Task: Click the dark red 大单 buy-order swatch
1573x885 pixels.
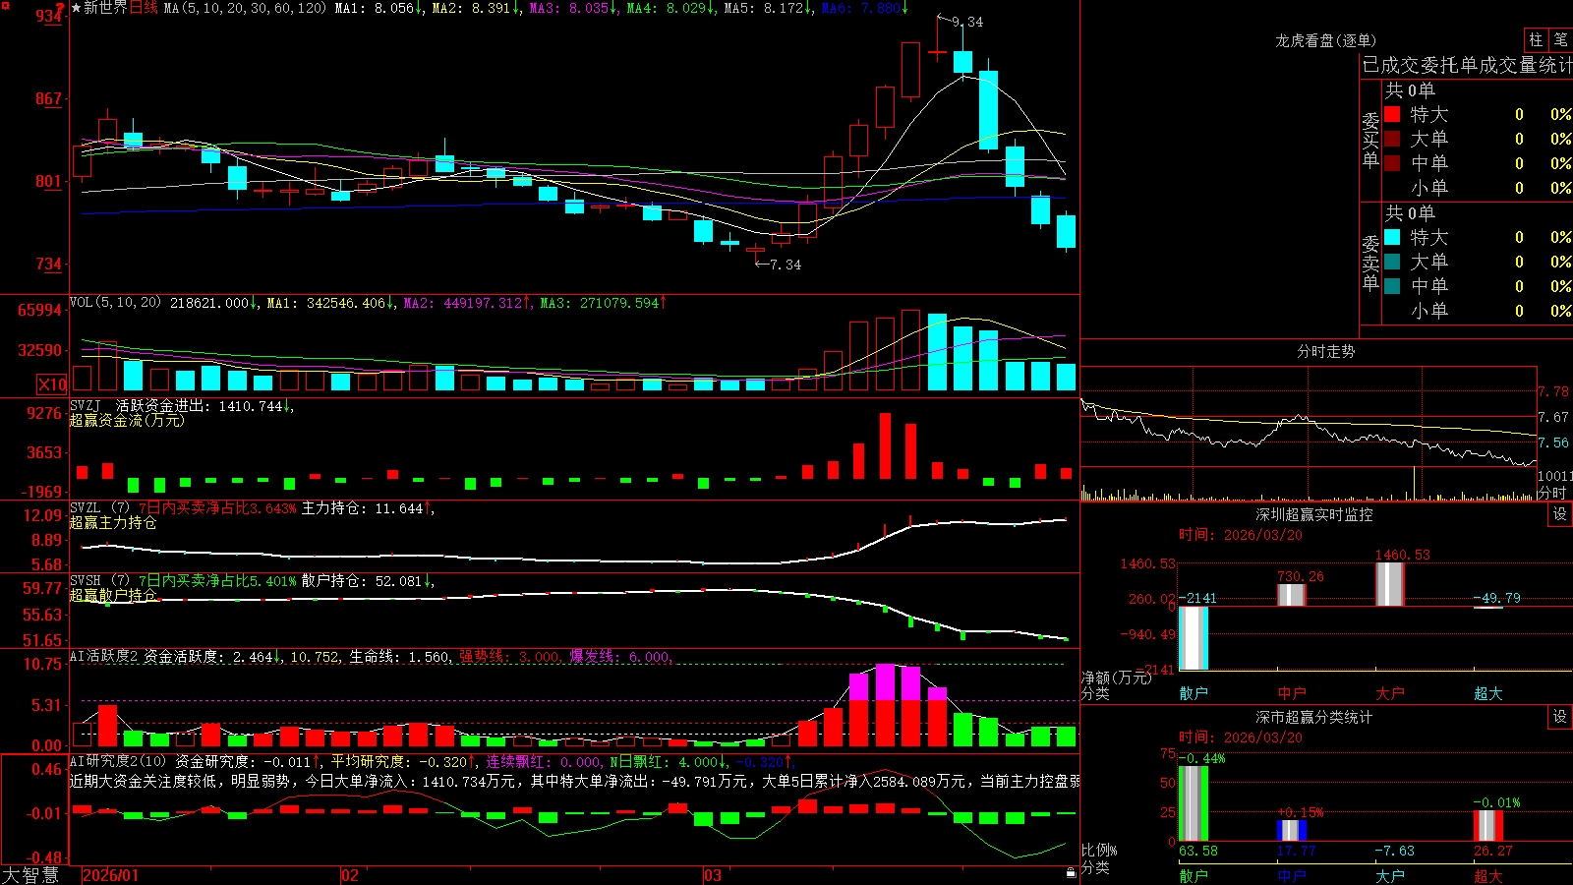Action: click(1392, 139)
